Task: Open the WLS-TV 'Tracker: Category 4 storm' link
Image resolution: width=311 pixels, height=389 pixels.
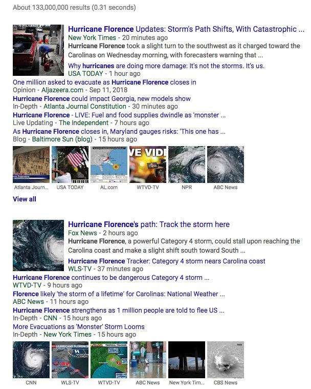Action: 167,261
